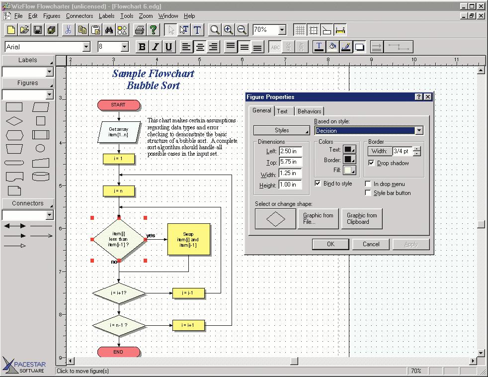Select the double-headed arrow connector
This screenshot has height=377, width=488.
tap(14, 226)
